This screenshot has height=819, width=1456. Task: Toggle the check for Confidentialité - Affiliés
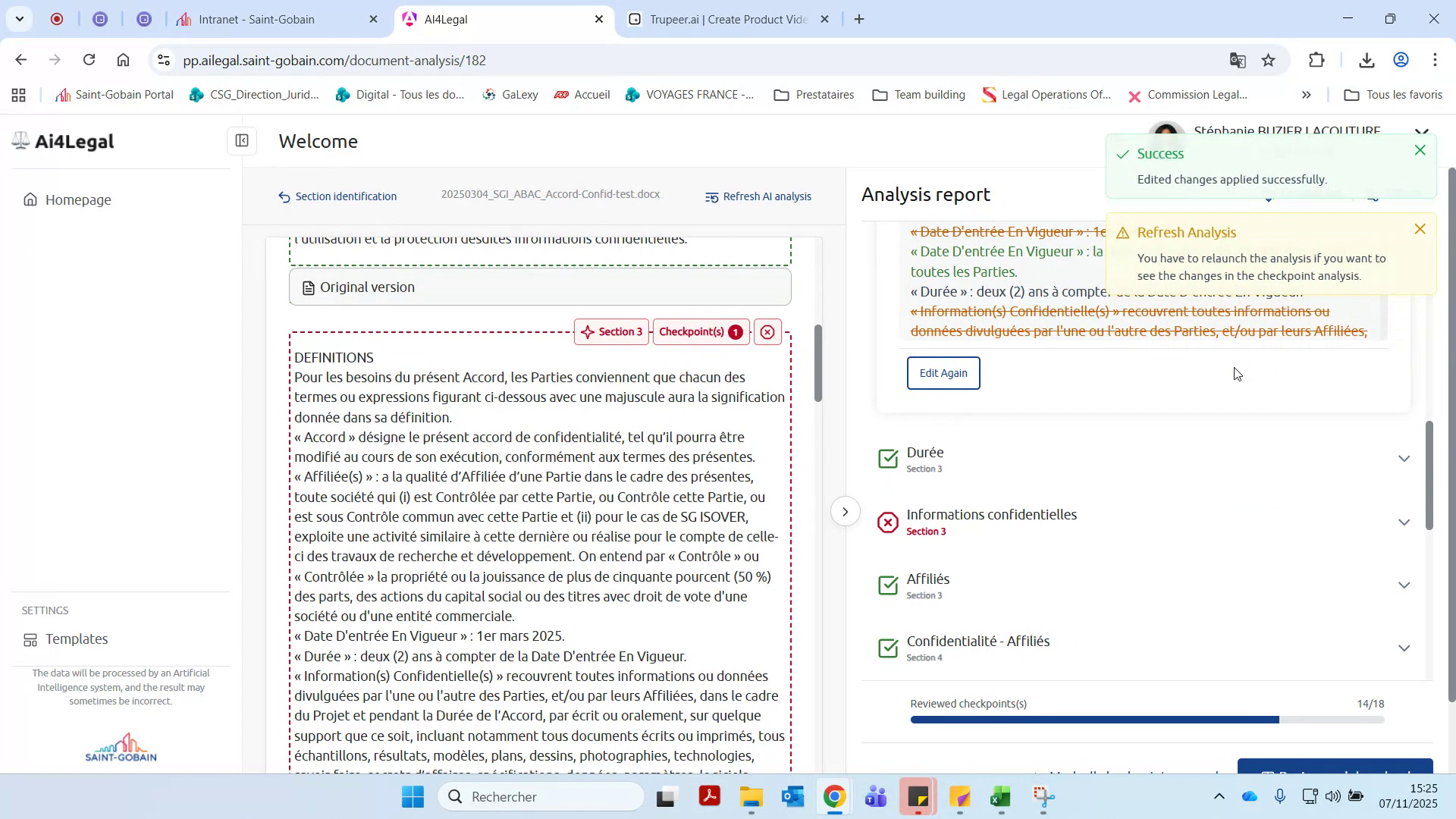tap(888, 648)
